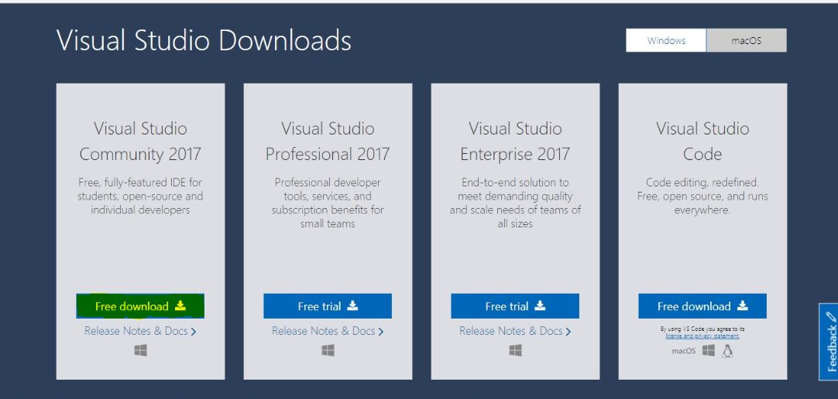Click Linux penguin icon under Visual Studio Code

point(726,350)
